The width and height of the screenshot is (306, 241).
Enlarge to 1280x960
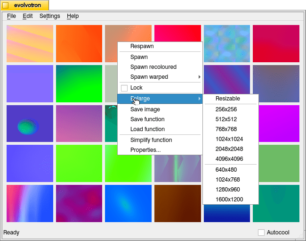click(231, 190)
